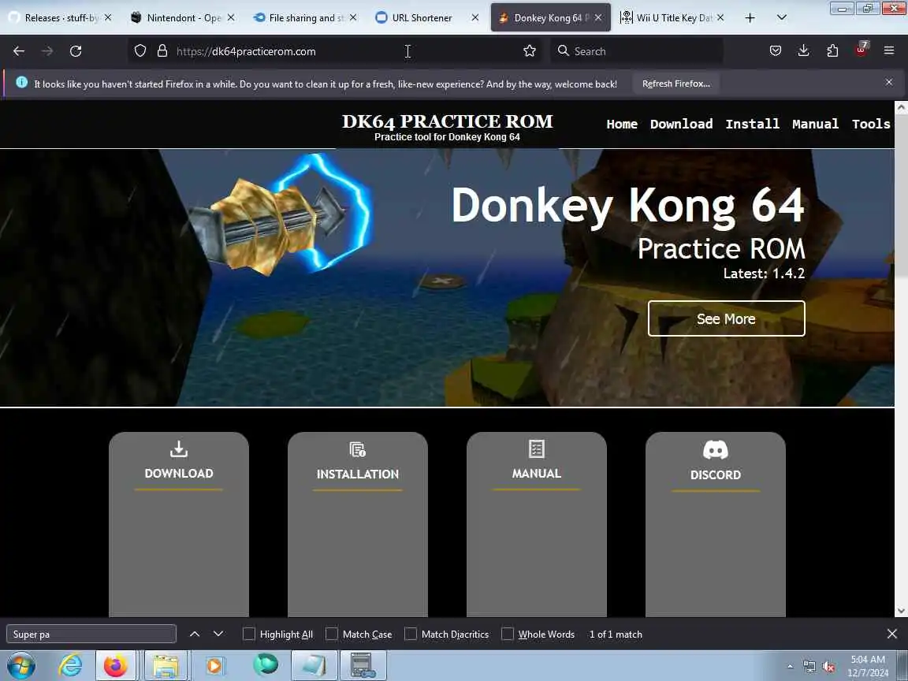Open the media player taskbar icon
Image resolution: width=908 pixels, height=681 pixels.
(214, 665)
